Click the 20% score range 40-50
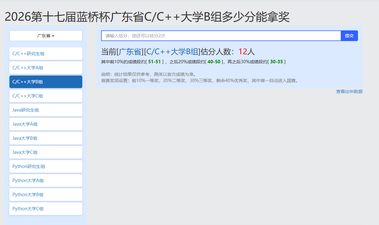379x225 pixels. point(214,62)
